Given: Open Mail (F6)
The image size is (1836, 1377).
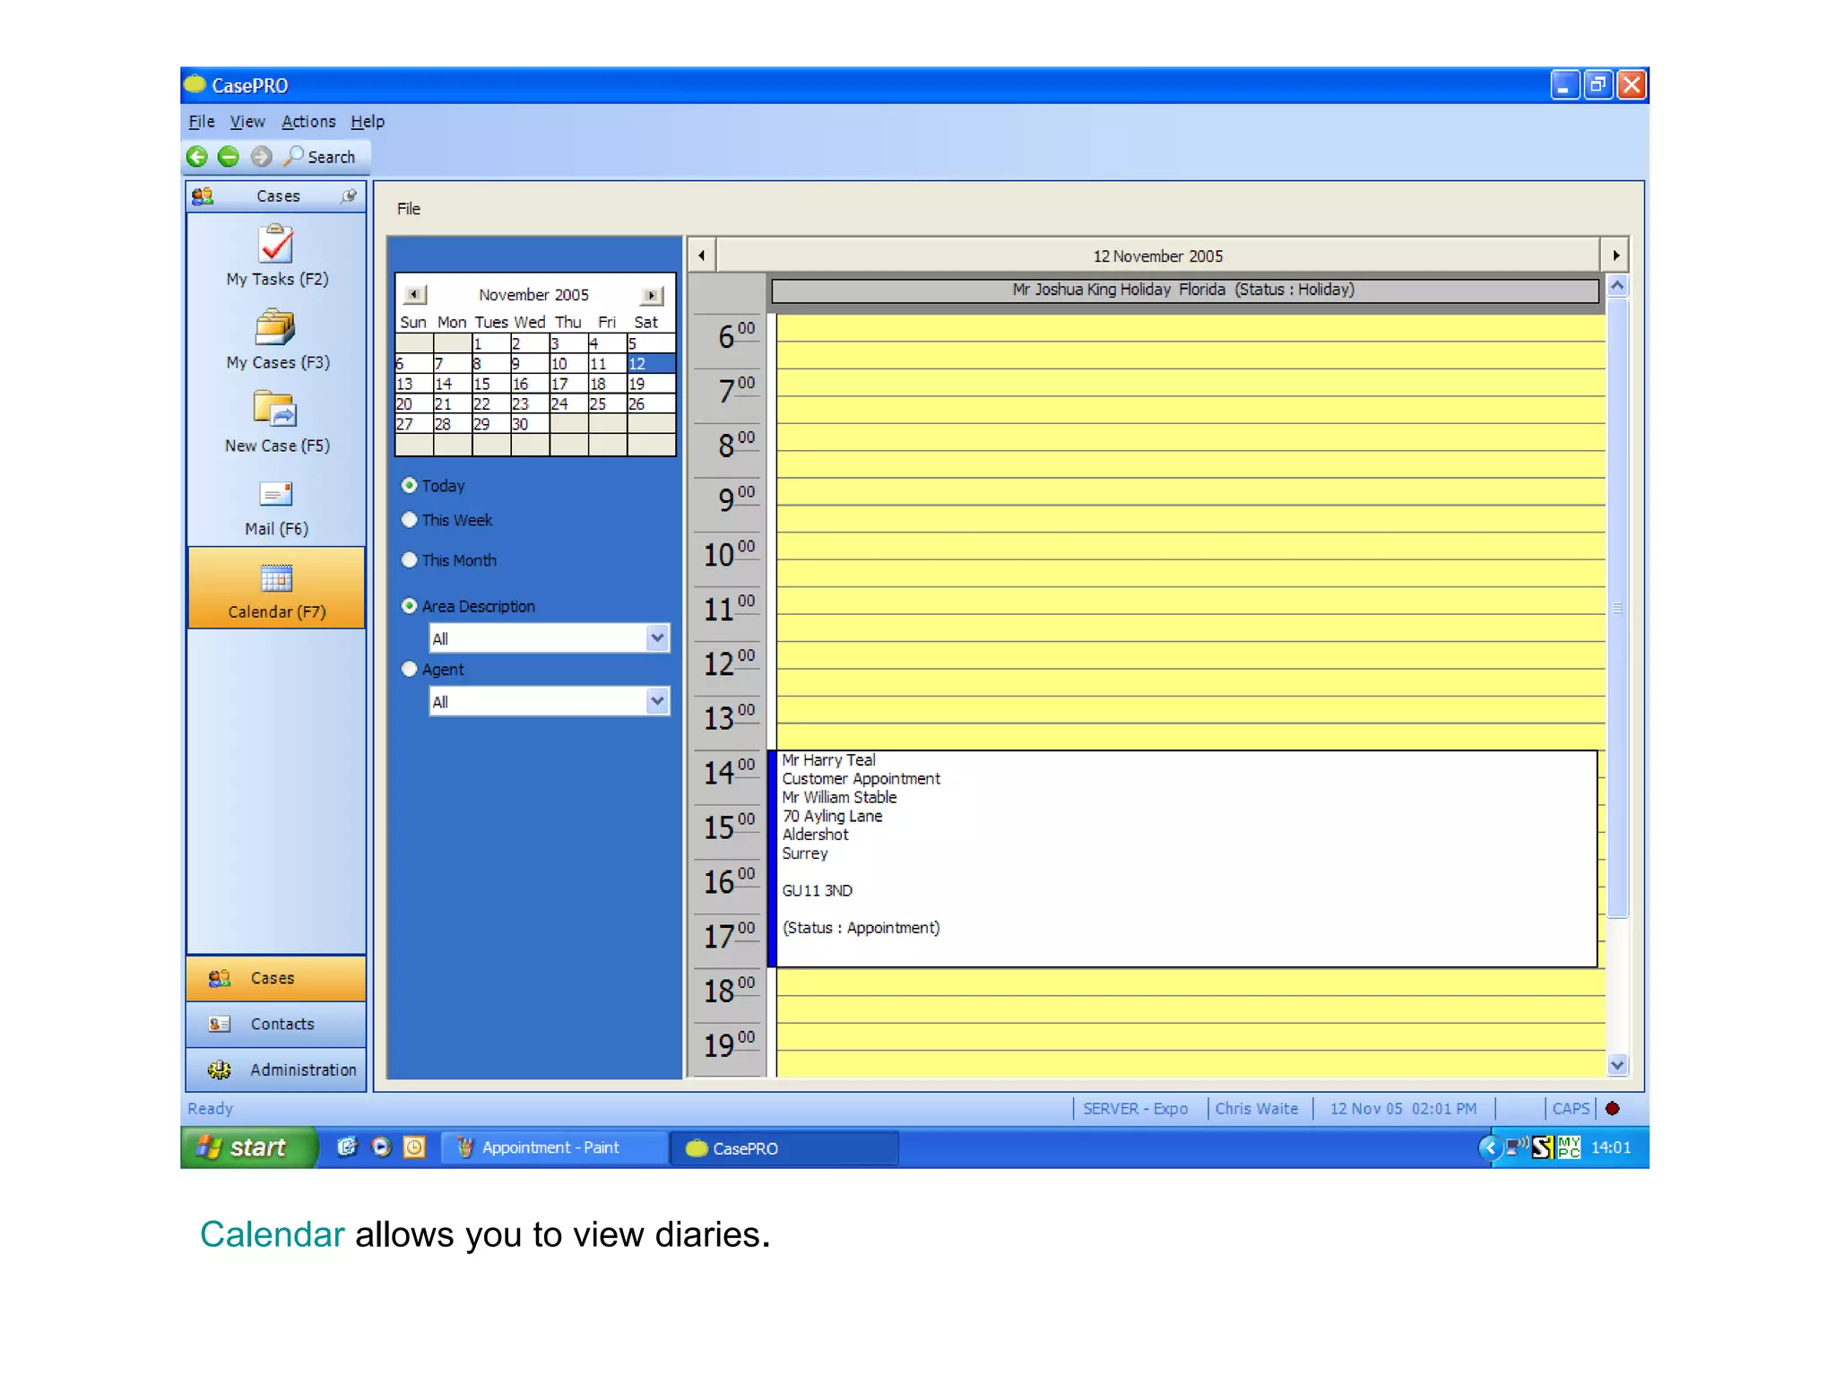Looking at the screenshot, I should [277, 508].
